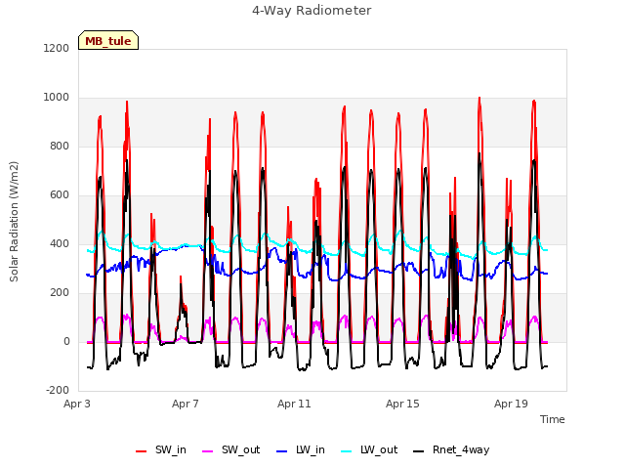Click the 200 y-axis label

60,293
